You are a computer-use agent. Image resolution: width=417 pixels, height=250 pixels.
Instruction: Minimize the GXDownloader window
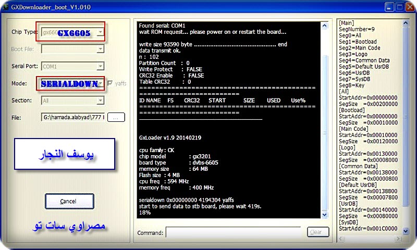tap(387, 7)
